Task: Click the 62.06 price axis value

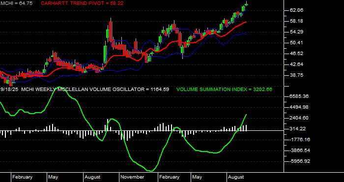Action: [x=297, y=10]
